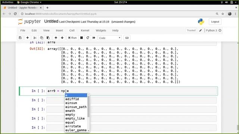Image resolution: width=239 pixels, height=134 pixels.
Task: Open the clock showing Sat 15:17
Action: tap(120, 2)
